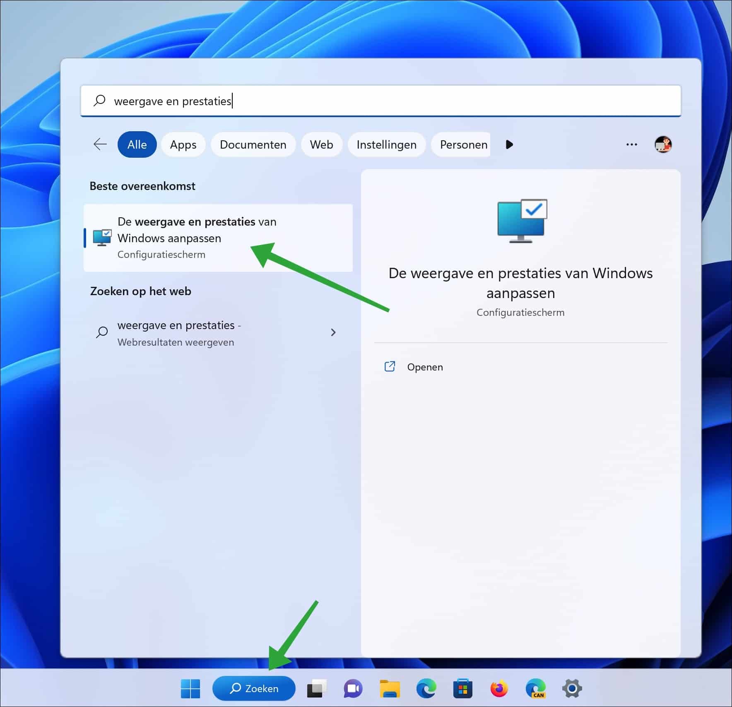Open the three-dot options menu
Image resolution: width=732 pixels, height=707 pixels.
pyautogui.click(x=632, y=144)
